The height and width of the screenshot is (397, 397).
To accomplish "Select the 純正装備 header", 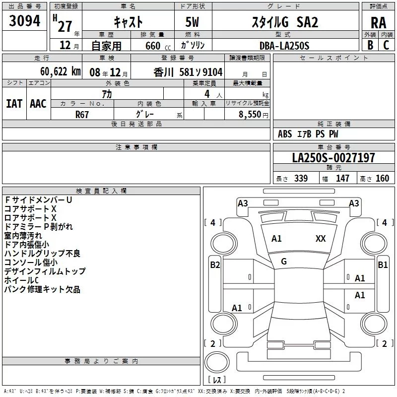I will pos(334,124).
